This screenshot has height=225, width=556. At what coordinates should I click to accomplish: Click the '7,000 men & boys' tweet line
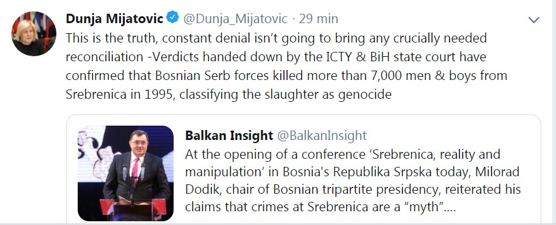tap(286, 76)
